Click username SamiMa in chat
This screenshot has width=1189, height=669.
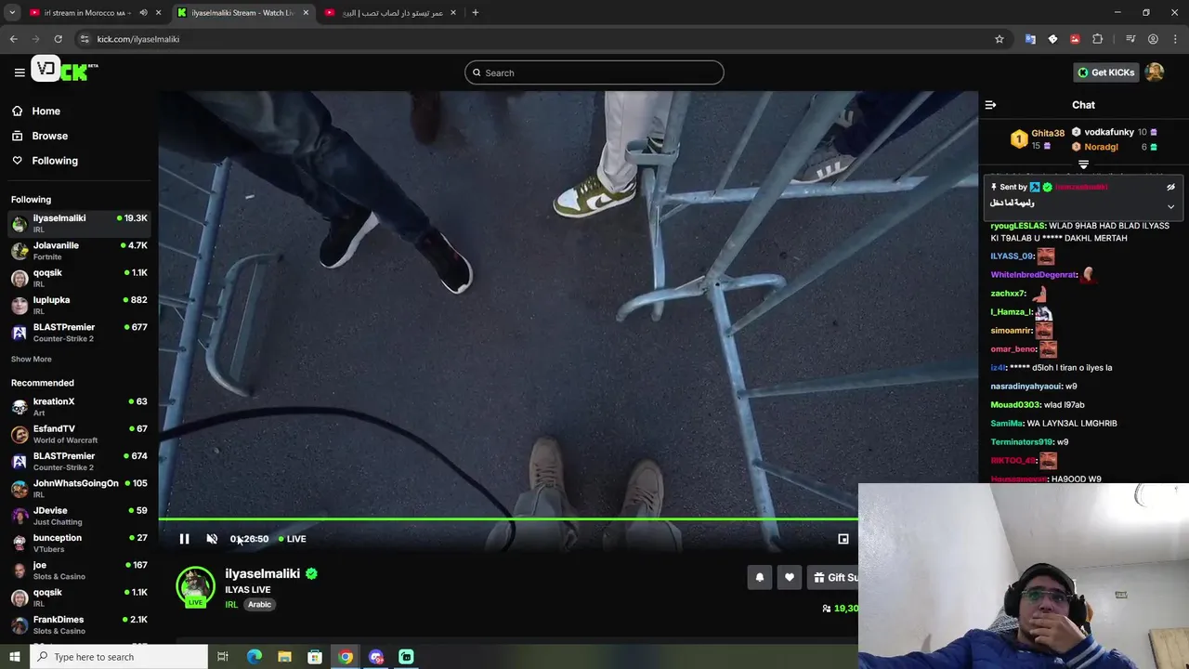coord(1006,424)
